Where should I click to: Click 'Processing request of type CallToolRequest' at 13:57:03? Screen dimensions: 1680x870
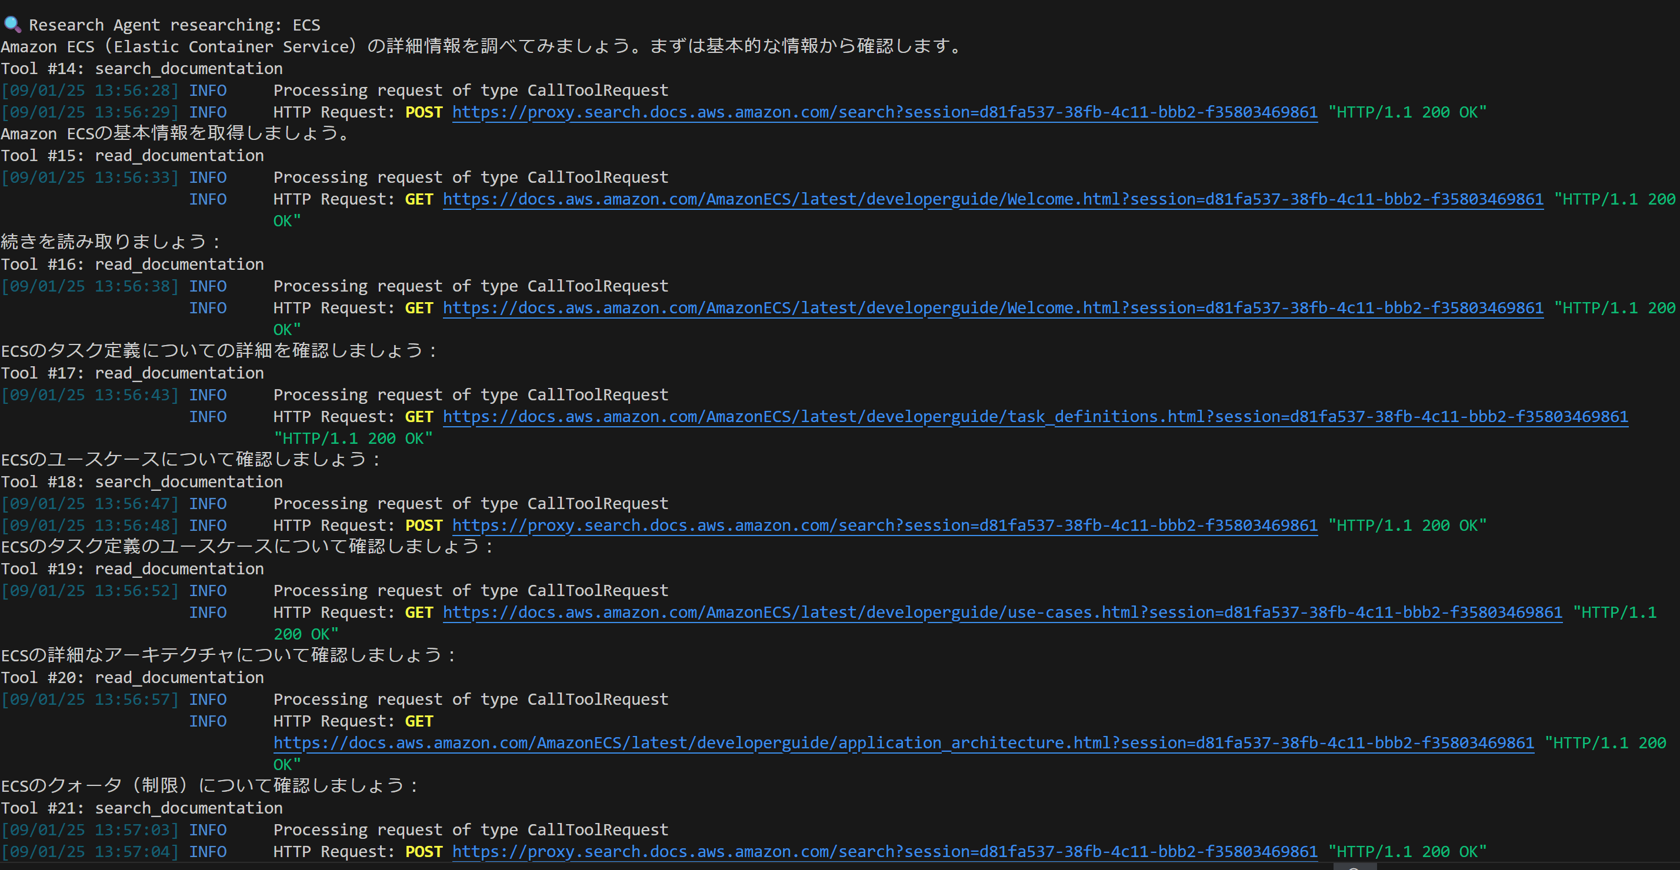(x=471, y=830)
